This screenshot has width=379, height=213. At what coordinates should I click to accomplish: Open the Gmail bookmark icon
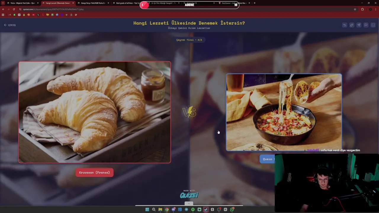tap(10, 15)
